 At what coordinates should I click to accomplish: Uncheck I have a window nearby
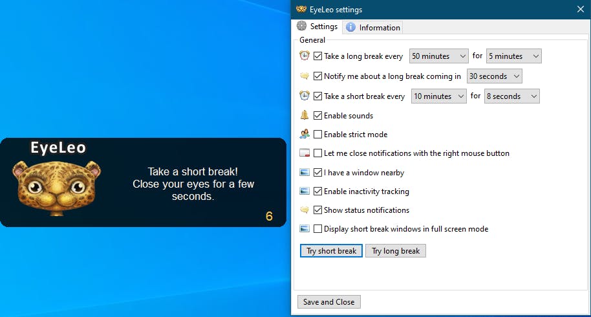tap(317, 173)
